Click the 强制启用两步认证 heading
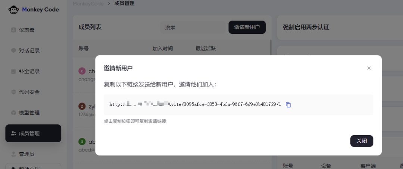The width and height of the screenshot is (403, 169). [x=306, y=27]
